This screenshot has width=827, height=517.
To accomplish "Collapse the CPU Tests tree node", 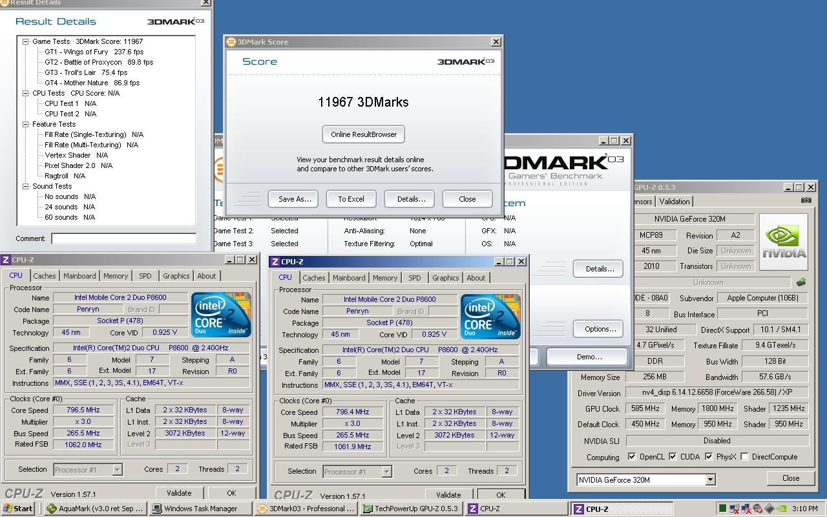I will coord(26,93).
